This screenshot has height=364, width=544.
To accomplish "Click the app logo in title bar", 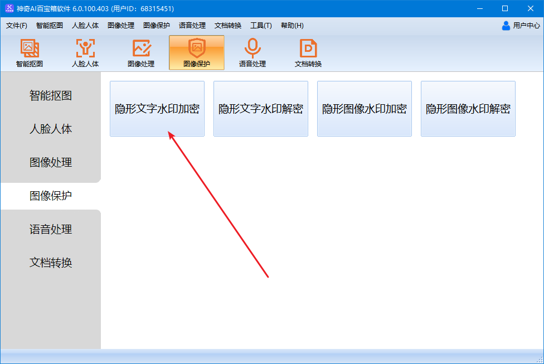I will (9, 8).
